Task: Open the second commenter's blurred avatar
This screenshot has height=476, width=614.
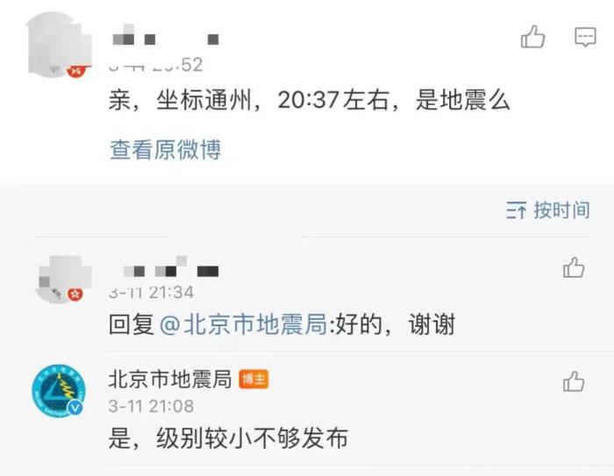Action: [62, 279]
